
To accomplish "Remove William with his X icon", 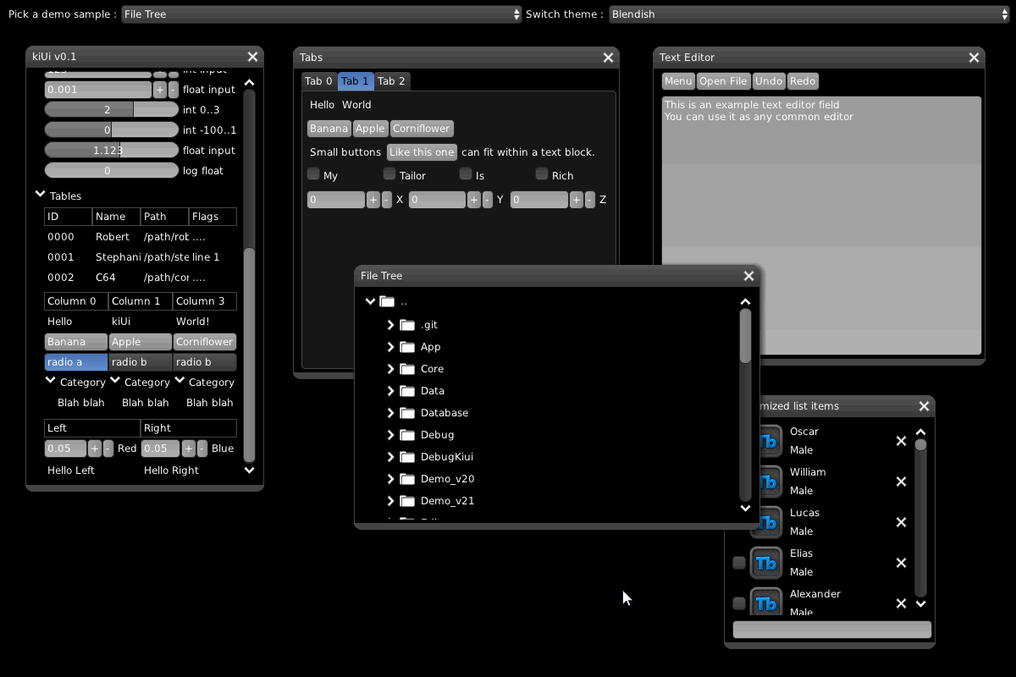I will 901,482.
